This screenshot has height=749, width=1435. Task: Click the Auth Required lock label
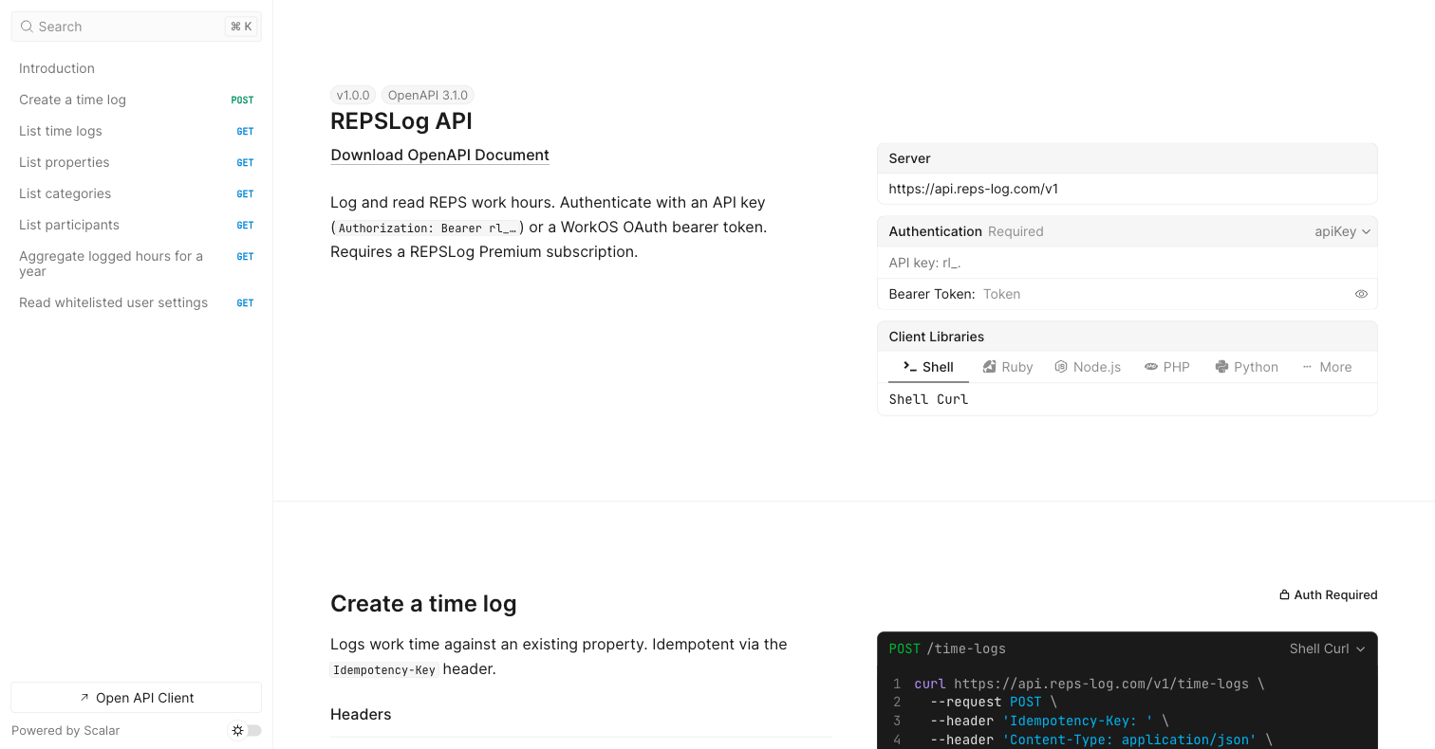pos(1329,595)
